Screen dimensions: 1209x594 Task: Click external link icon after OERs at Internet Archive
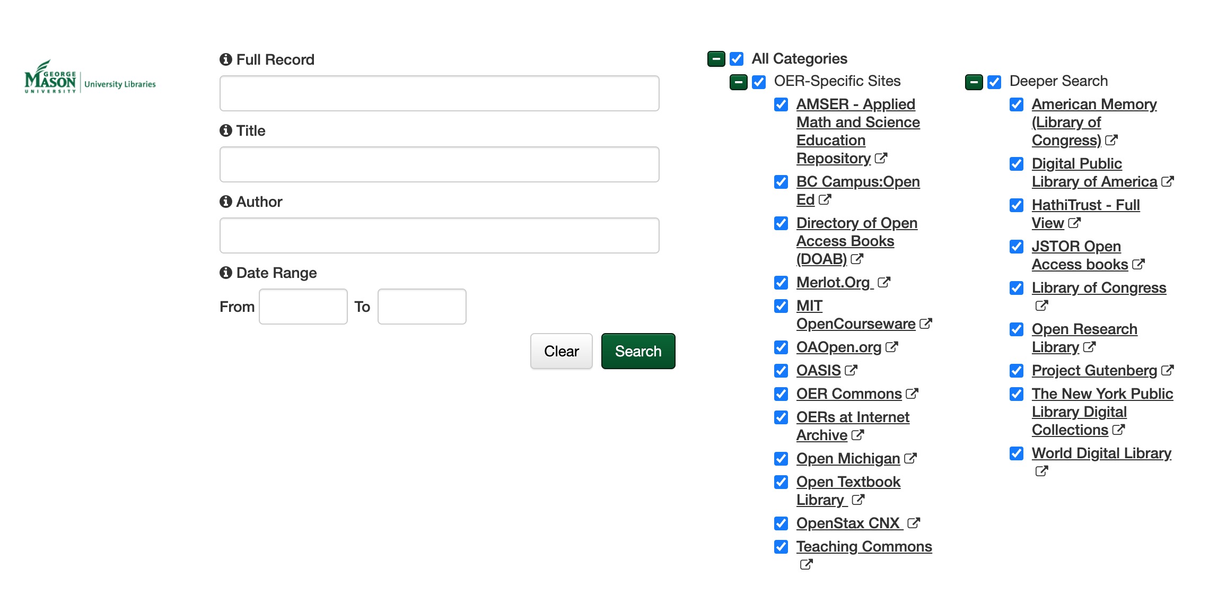857,435
